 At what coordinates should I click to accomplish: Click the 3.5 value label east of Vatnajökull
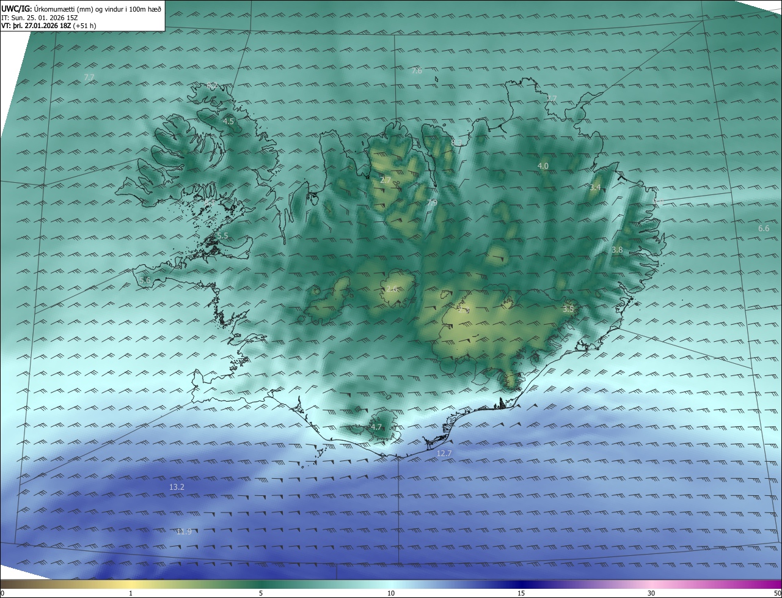(x=568, y=309)
